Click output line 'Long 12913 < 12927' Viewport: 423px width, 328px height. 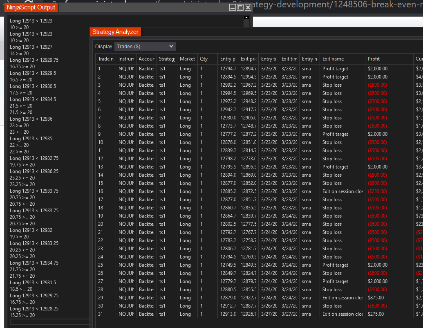tap(31, 47)
